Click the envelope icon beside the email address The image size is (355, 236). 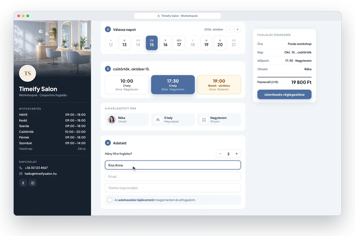click(21, 174)
